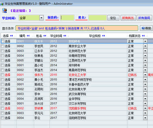Sort by 选择 column arrow icon
153x128 pixels.
tap(12, 36)
